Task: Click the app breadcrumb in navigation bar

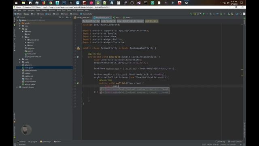Action: point(26,14)
